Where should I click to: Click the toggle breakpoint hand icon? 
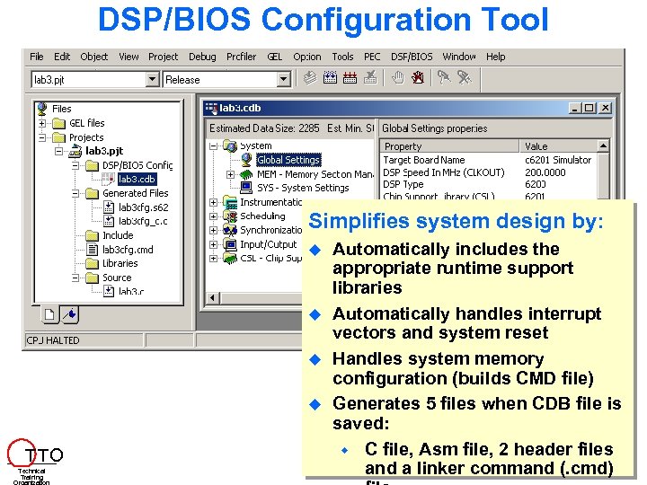[x=398, y=78]
